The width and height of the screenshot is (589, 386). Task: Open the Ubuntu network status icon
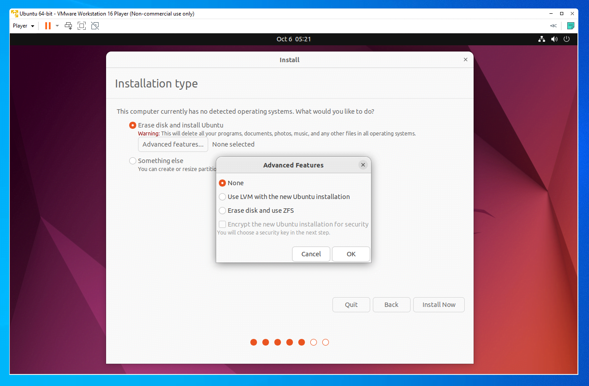pos(542,39)
